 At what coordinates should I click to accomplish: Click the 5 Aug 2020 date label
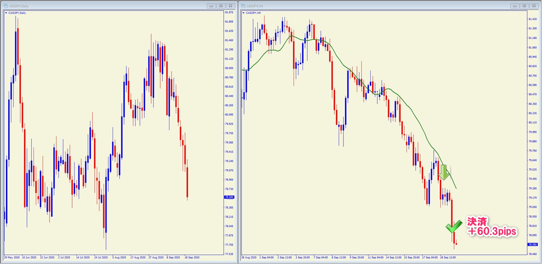tap(119, 257)
